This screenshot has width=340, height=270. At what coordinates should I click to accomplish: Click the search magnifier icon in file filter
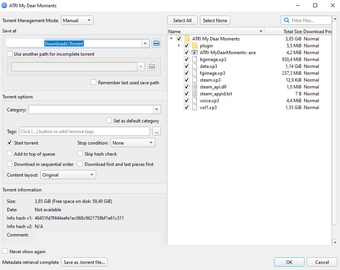click(x=287, y=20)
